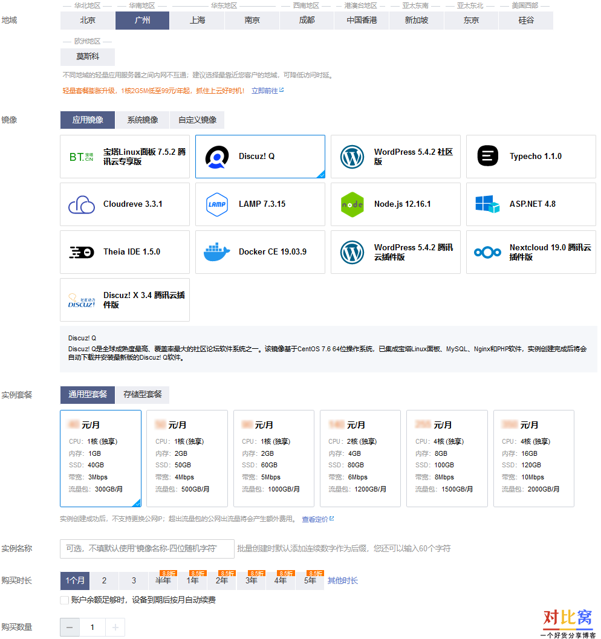Click the LAMP hexagon icon
The image size is (601, 639).
click(x=217, y=204)
